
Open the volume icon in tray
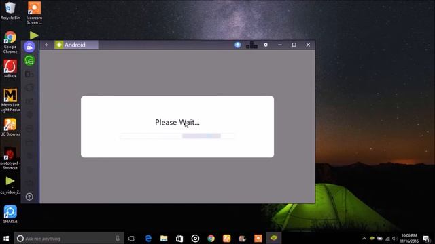tap(394, 239)
